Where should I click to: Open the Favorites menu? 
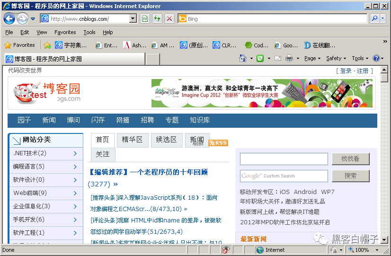[65, 32]
